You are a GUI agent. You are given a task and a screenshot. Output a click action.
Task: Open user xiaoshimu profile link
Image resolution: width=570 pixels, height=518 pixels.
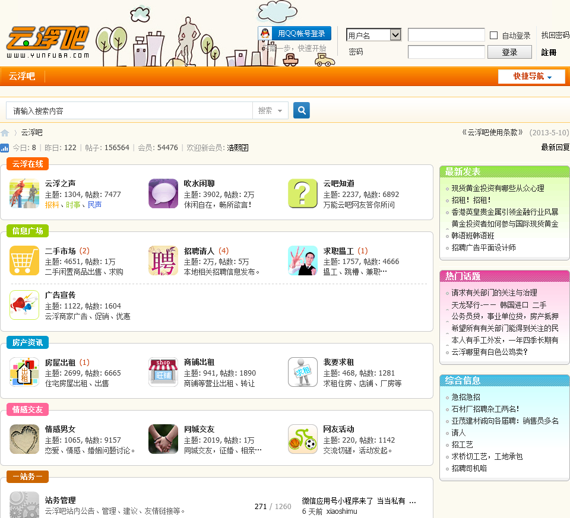click(x=342, y=511)
